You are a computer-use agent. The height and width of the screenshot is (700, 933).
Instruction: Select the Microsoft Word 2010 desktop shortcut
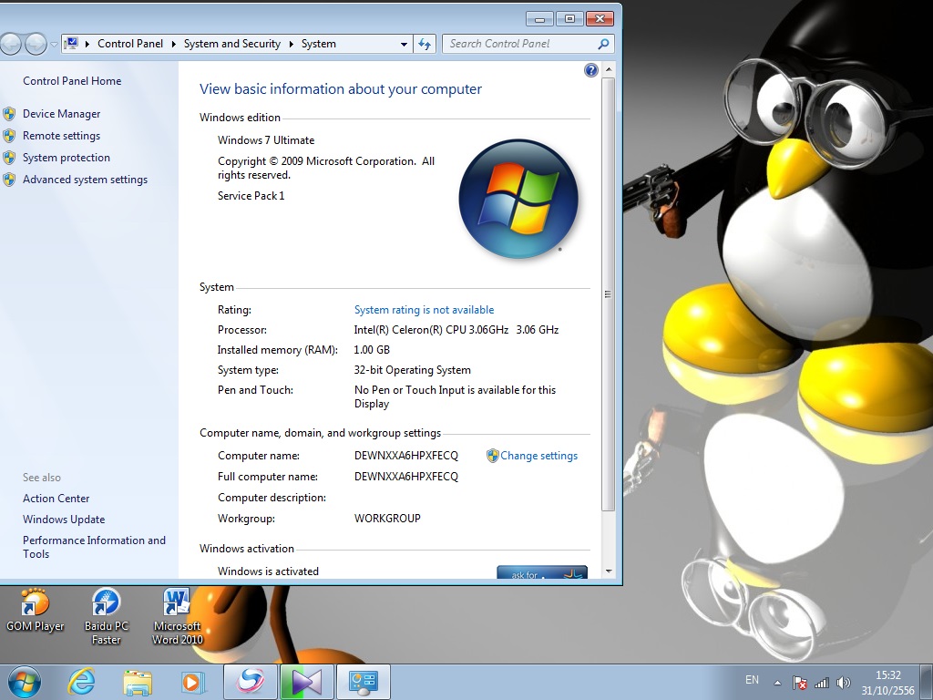click(x=178, y=617)
